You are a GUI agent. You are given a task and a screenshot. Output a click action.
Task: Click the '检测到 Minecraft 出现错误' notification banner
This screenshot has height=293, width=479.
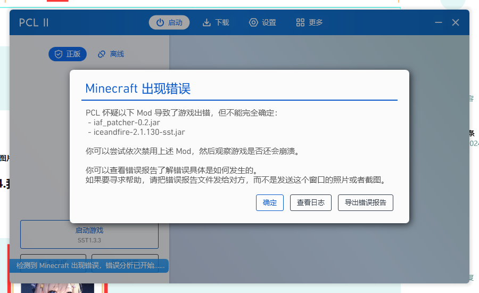[x=89, y=265]
